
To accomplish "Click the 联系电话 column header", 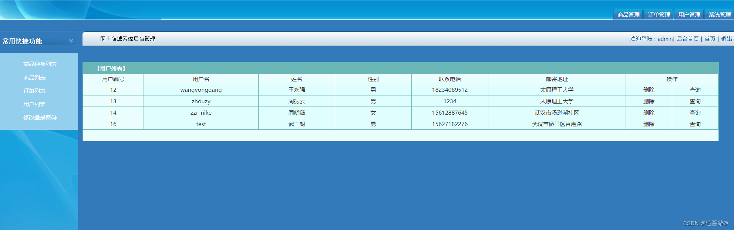I will pyautogui.click(x=450, y=79).
